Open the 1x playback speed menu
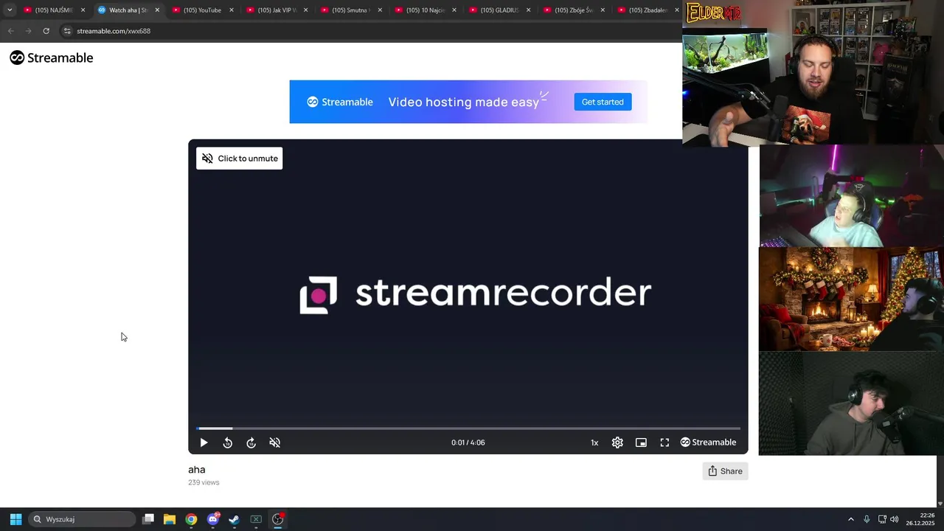 tap(594, 442)
